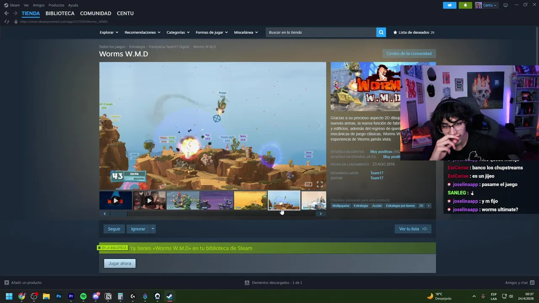
Task: Click Estrategia breadcrumb link
Action: (137, 47)
